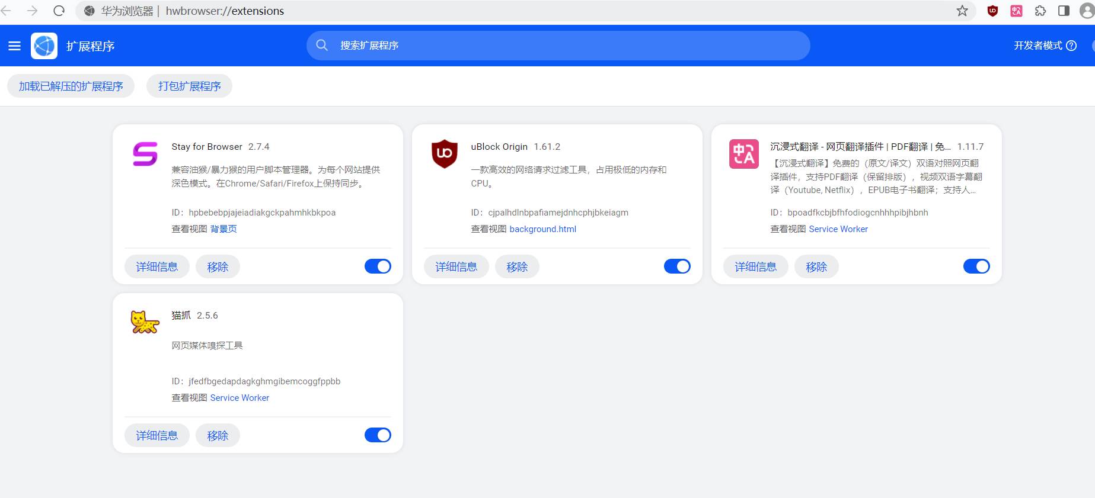This screenshot has width=1095, height=498.
Task: Open the Immersive Translate toolbar icon
Action: click(x=1016, y=11)
